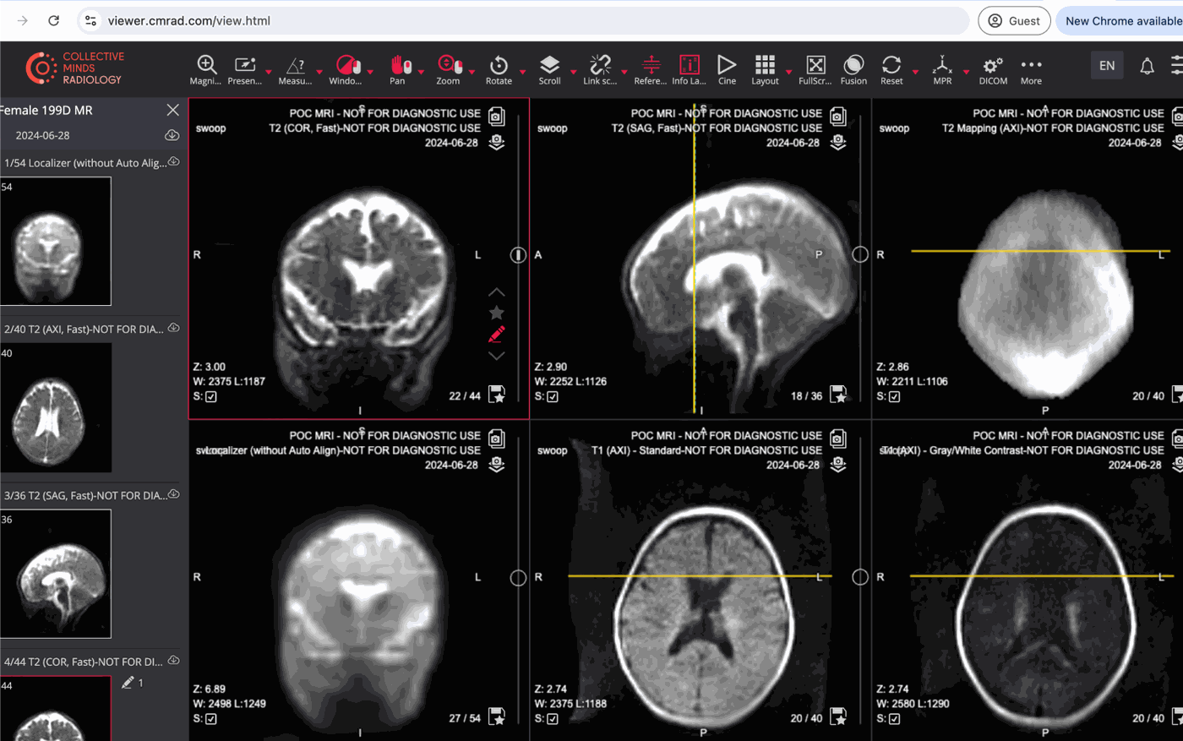
Task: Open the More menu
Action: 1031,69
